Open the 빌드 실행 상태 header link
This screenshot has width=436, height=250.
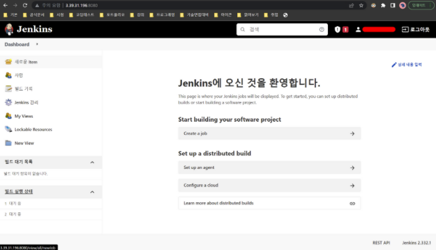tap(19, 192)
